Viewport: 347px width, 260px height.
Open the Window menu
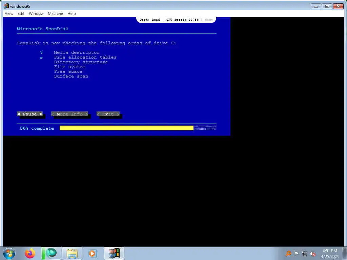pos(36,14)
